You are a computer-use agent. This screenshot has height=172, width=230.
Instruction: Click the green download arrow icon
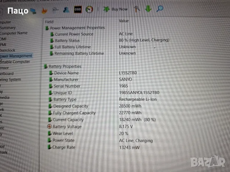148,9
